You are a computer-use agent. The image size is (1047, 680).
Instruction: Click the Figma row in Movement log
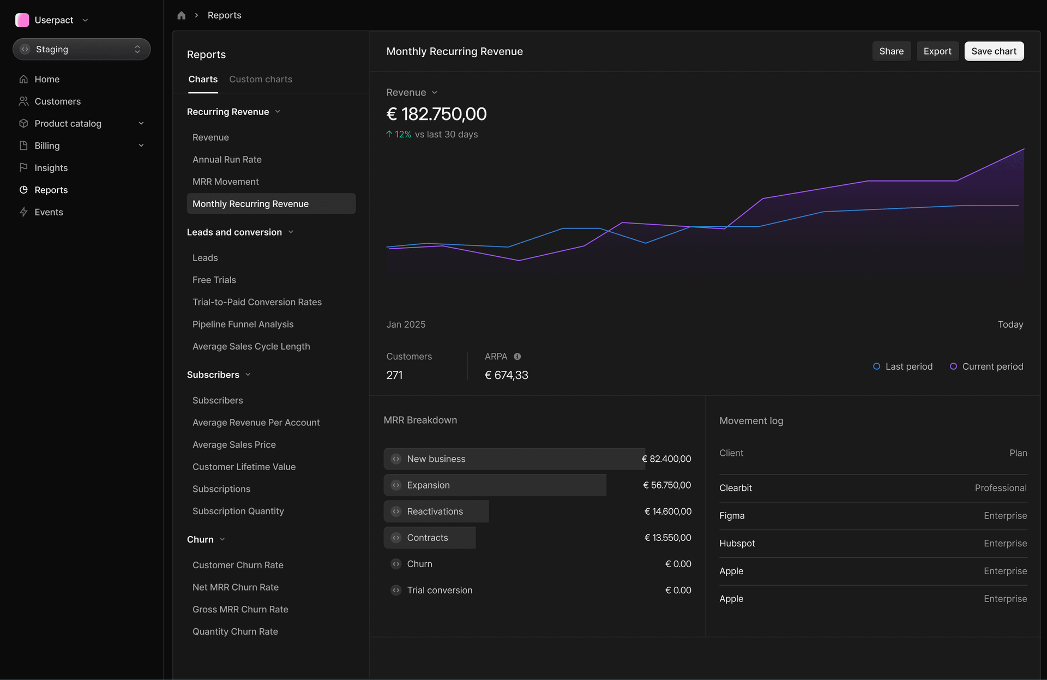[x=873, y=516]
